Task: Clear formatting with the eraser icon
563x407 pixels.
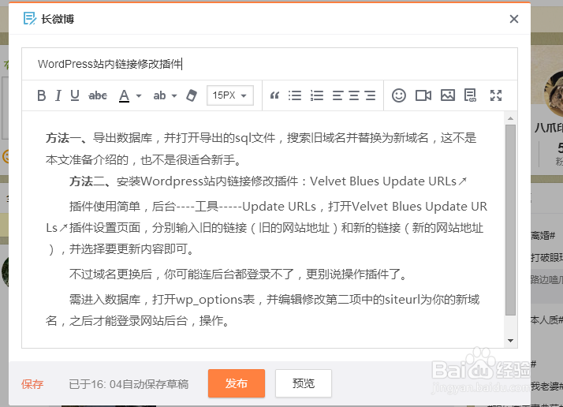Action: pos(192,95)
